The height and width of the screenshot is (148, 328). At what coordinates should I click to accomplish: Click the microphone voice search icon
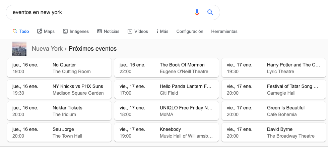click(197, 12)
